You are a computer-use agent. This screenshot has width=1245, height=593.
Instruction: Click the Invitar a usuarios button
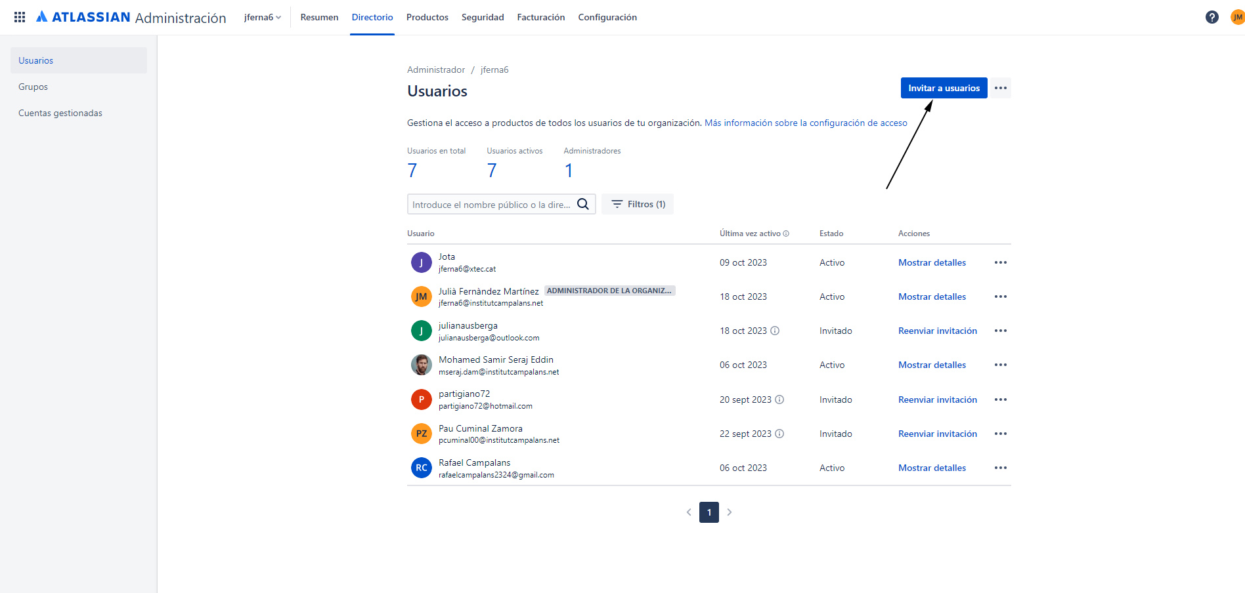click(944, 88)
